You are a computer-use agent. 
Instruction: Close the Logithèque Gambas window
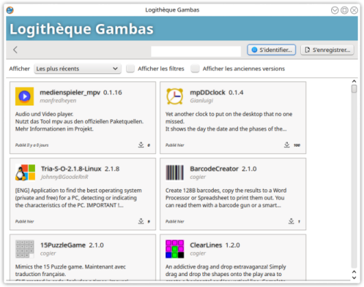(354, 10)
